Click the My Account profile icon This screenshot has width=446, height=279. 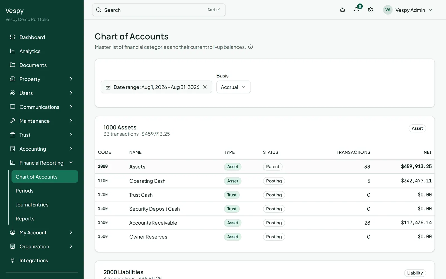pos(13,232)
